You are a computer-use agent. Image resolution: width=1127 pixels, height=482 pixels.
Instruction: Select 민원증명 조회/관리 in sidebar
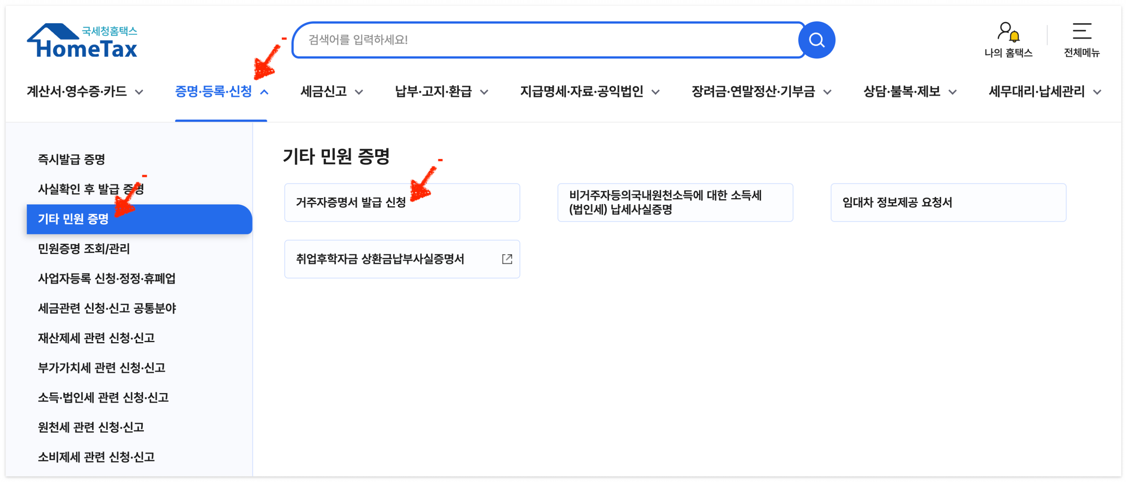(x=83, y=249)
